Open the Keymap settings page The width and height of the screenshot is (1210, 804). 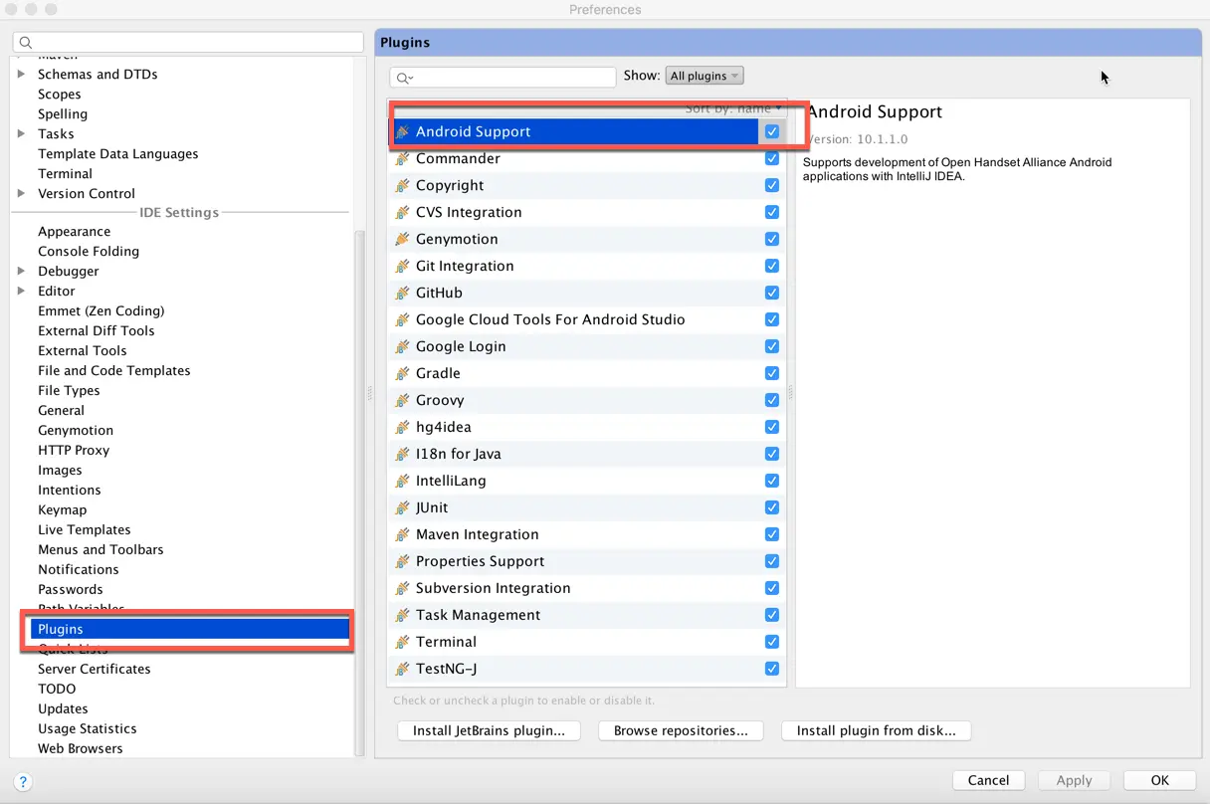pyautogui.click(x=63, y=509)
